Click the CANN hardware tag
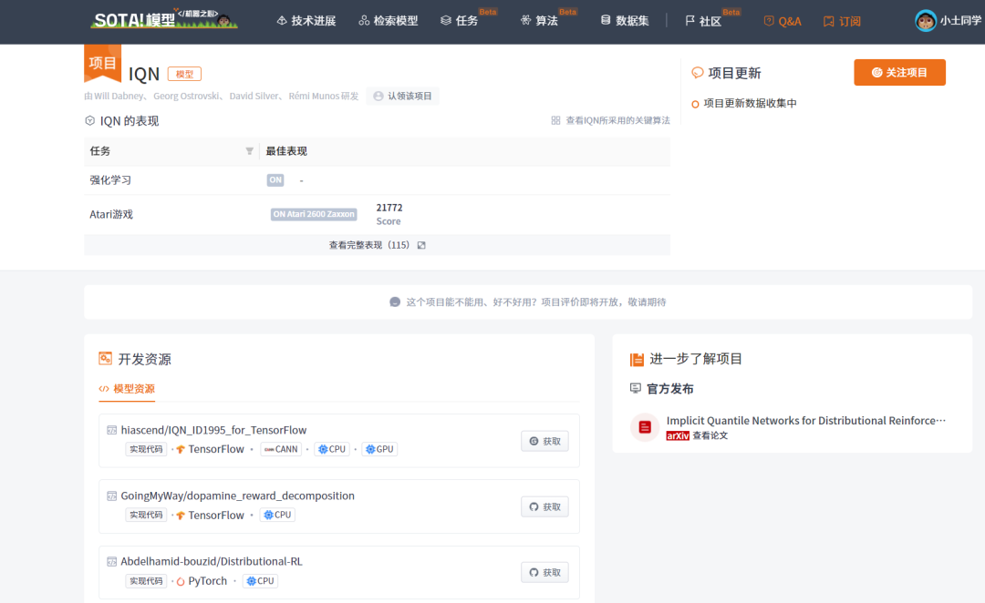 [281, 449]
